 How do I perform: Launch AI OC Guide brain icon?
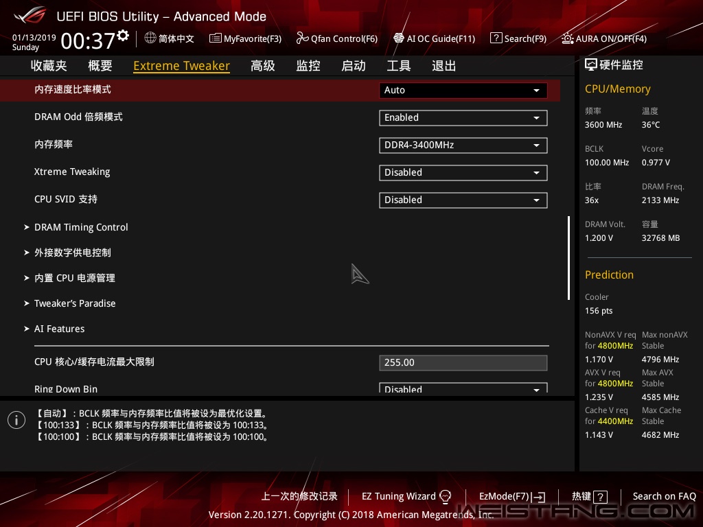(399, 38)
